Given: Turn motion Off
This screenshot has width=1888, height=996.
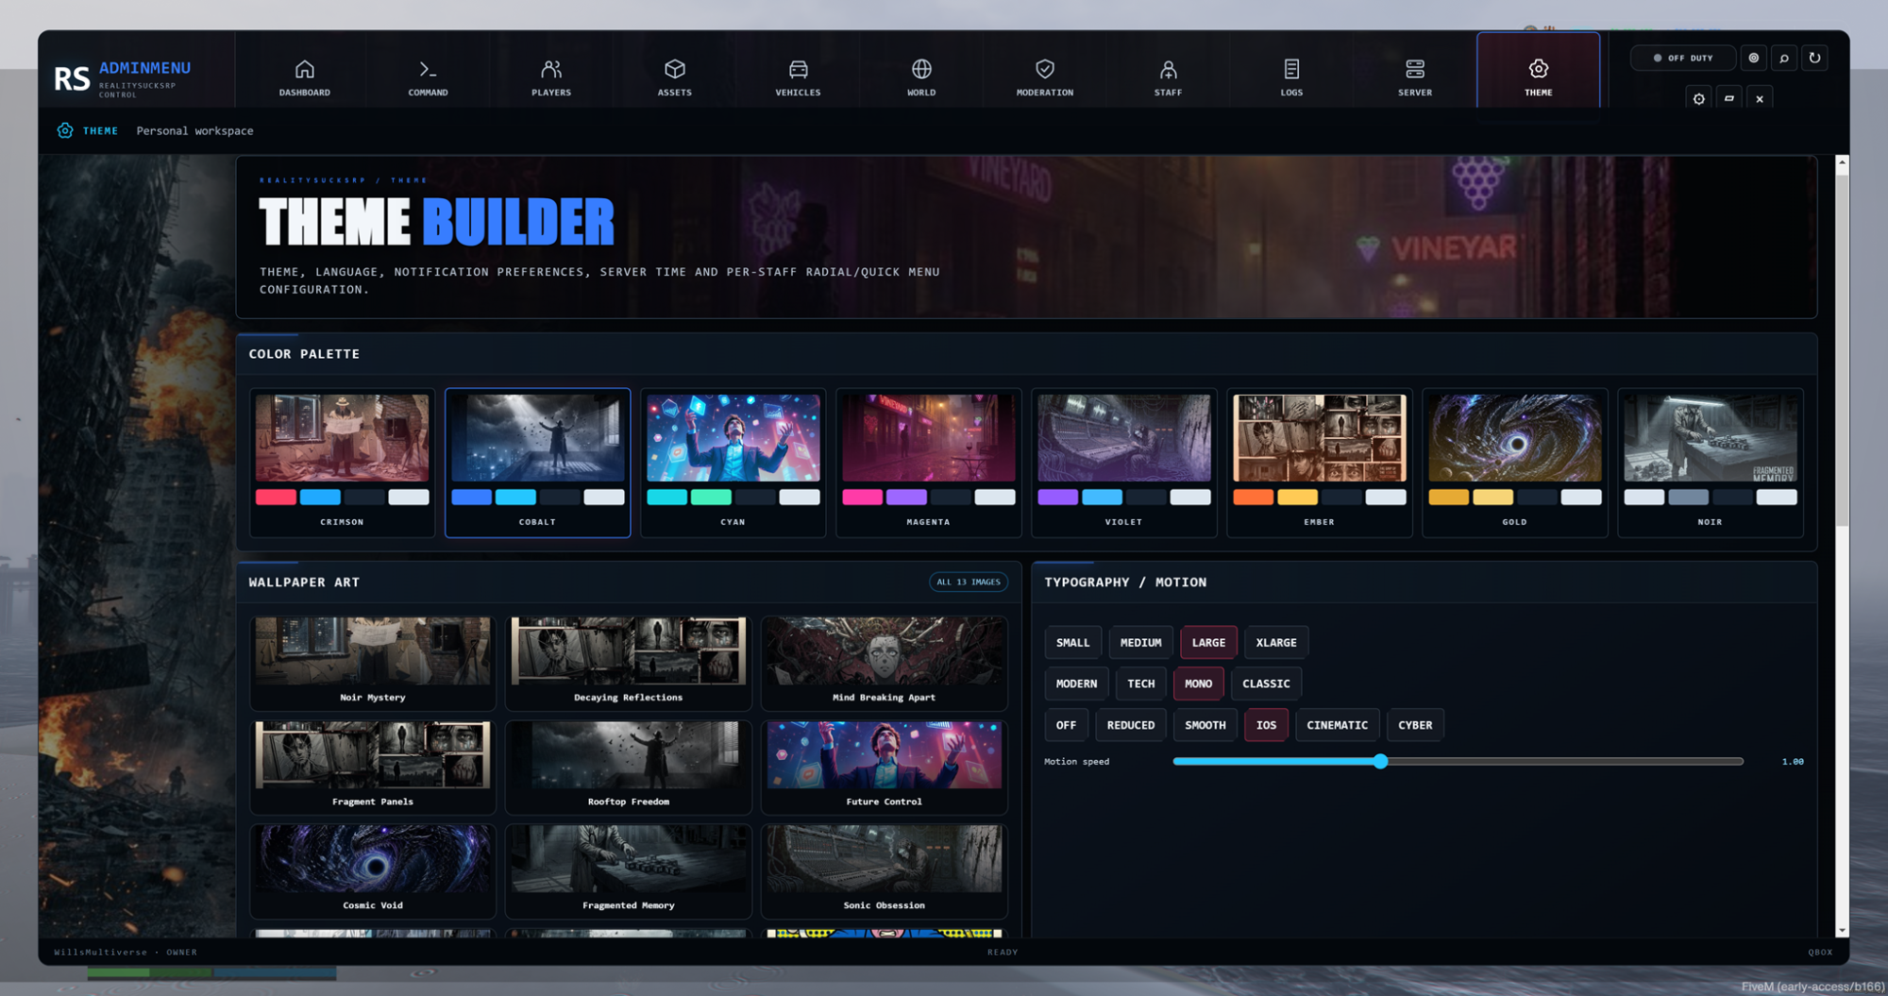Looking at the screenshot, I should [1066, 725].
